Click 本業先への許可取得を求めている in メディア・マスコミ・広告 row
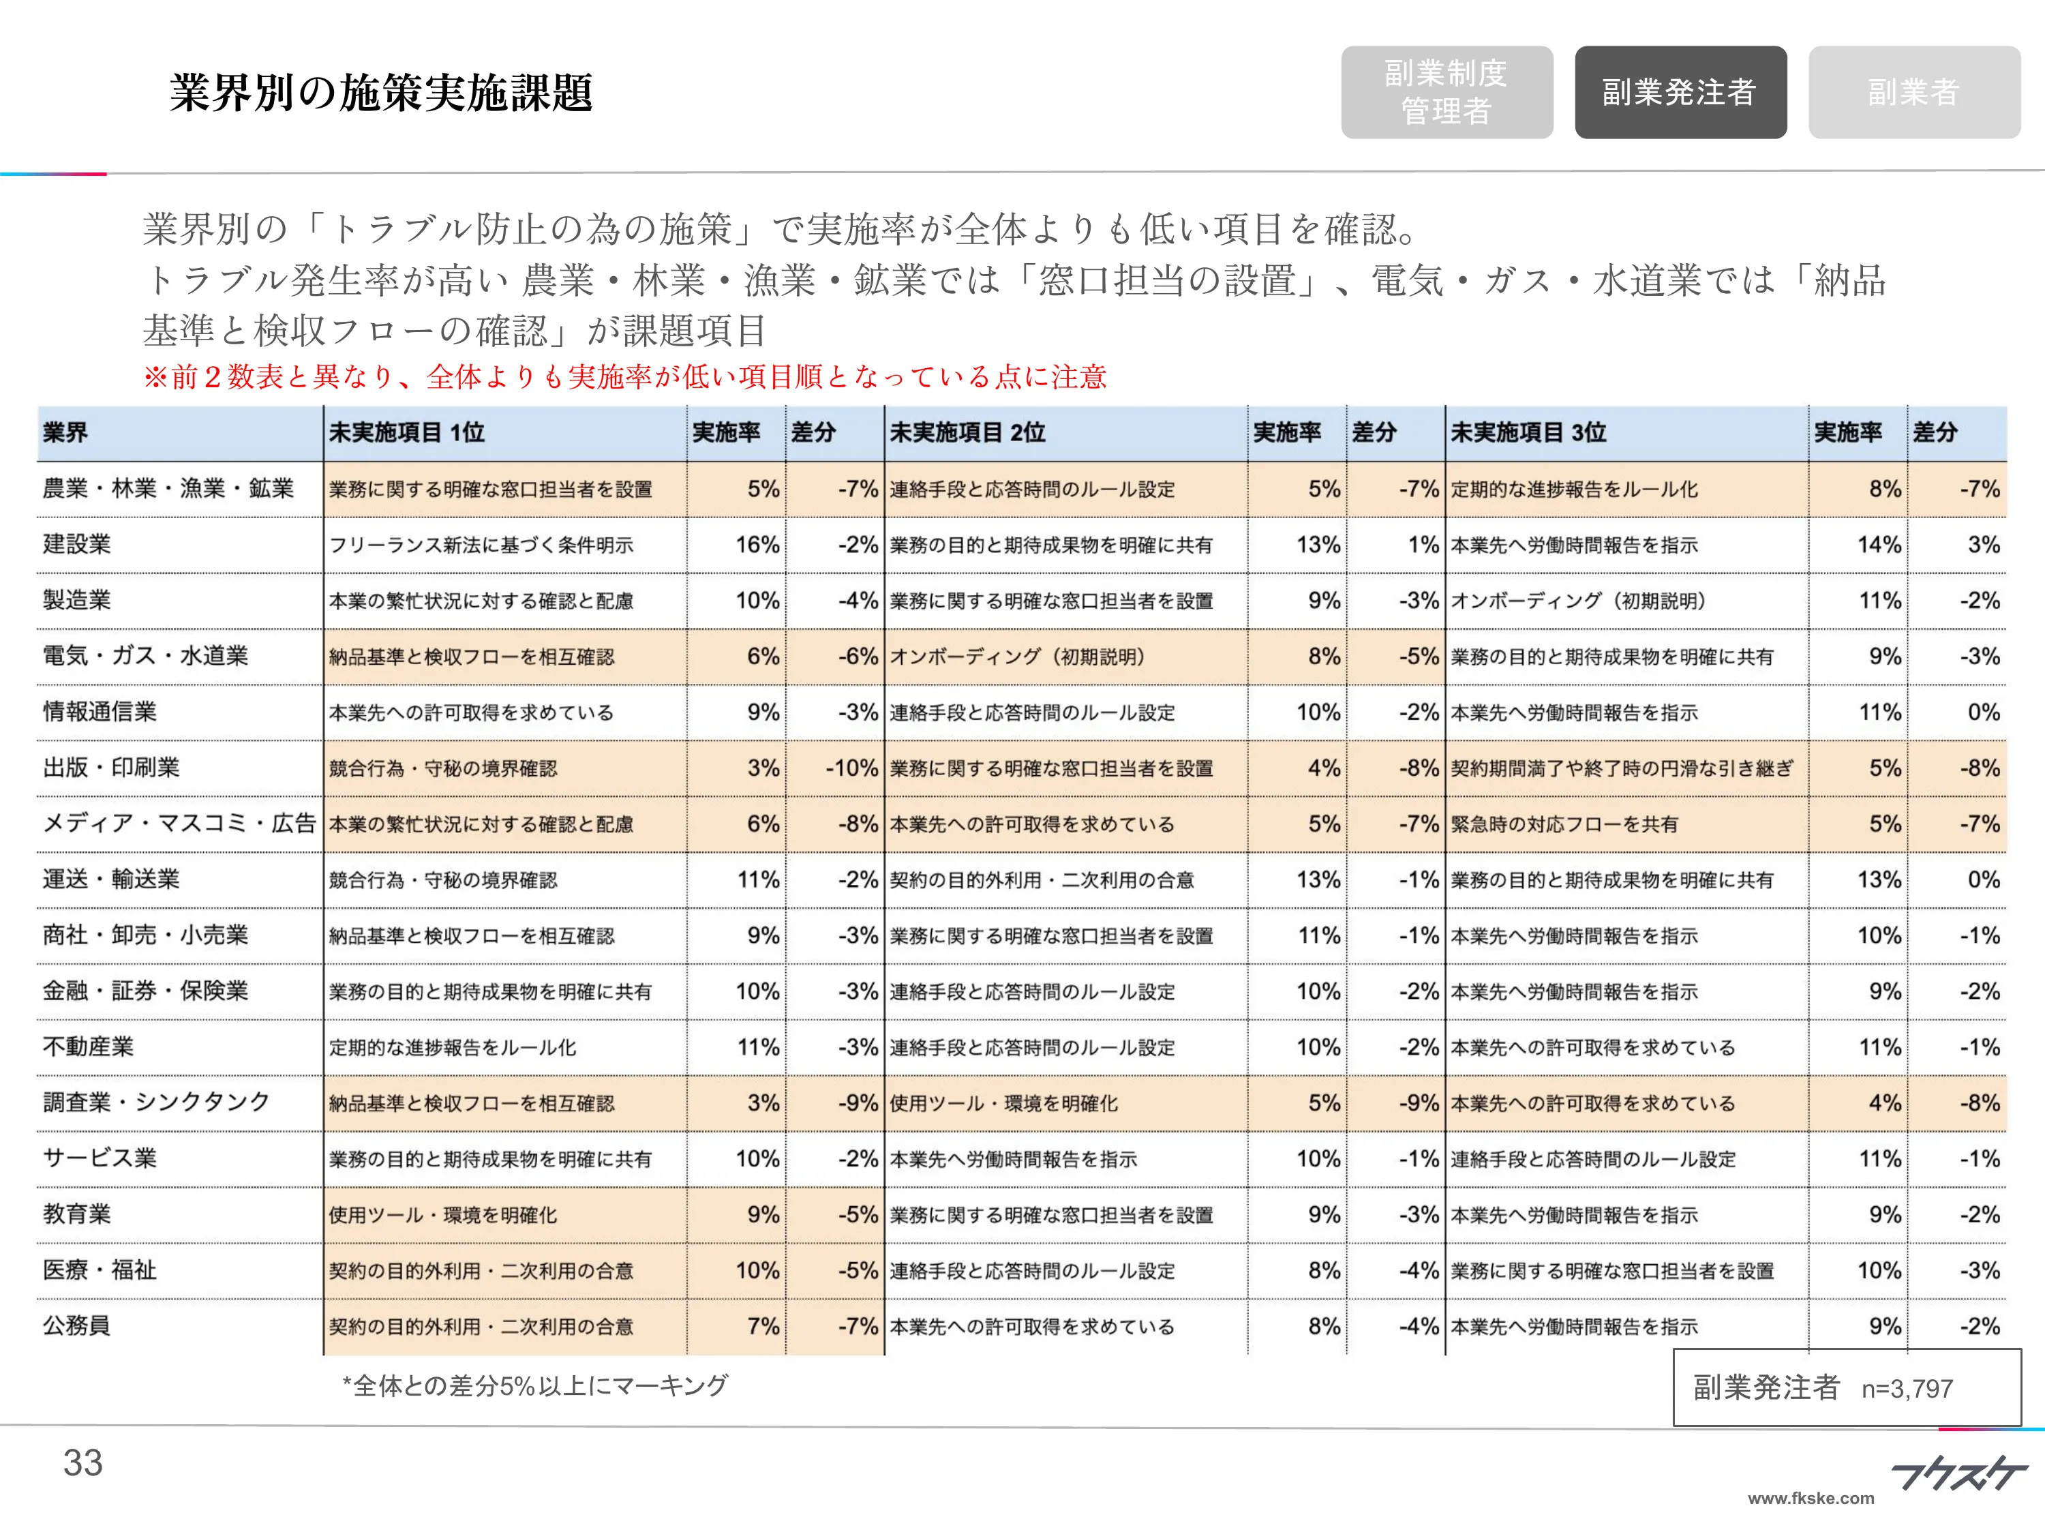The height and width of the screenshot is (1534, 2045). [1033, 825]
